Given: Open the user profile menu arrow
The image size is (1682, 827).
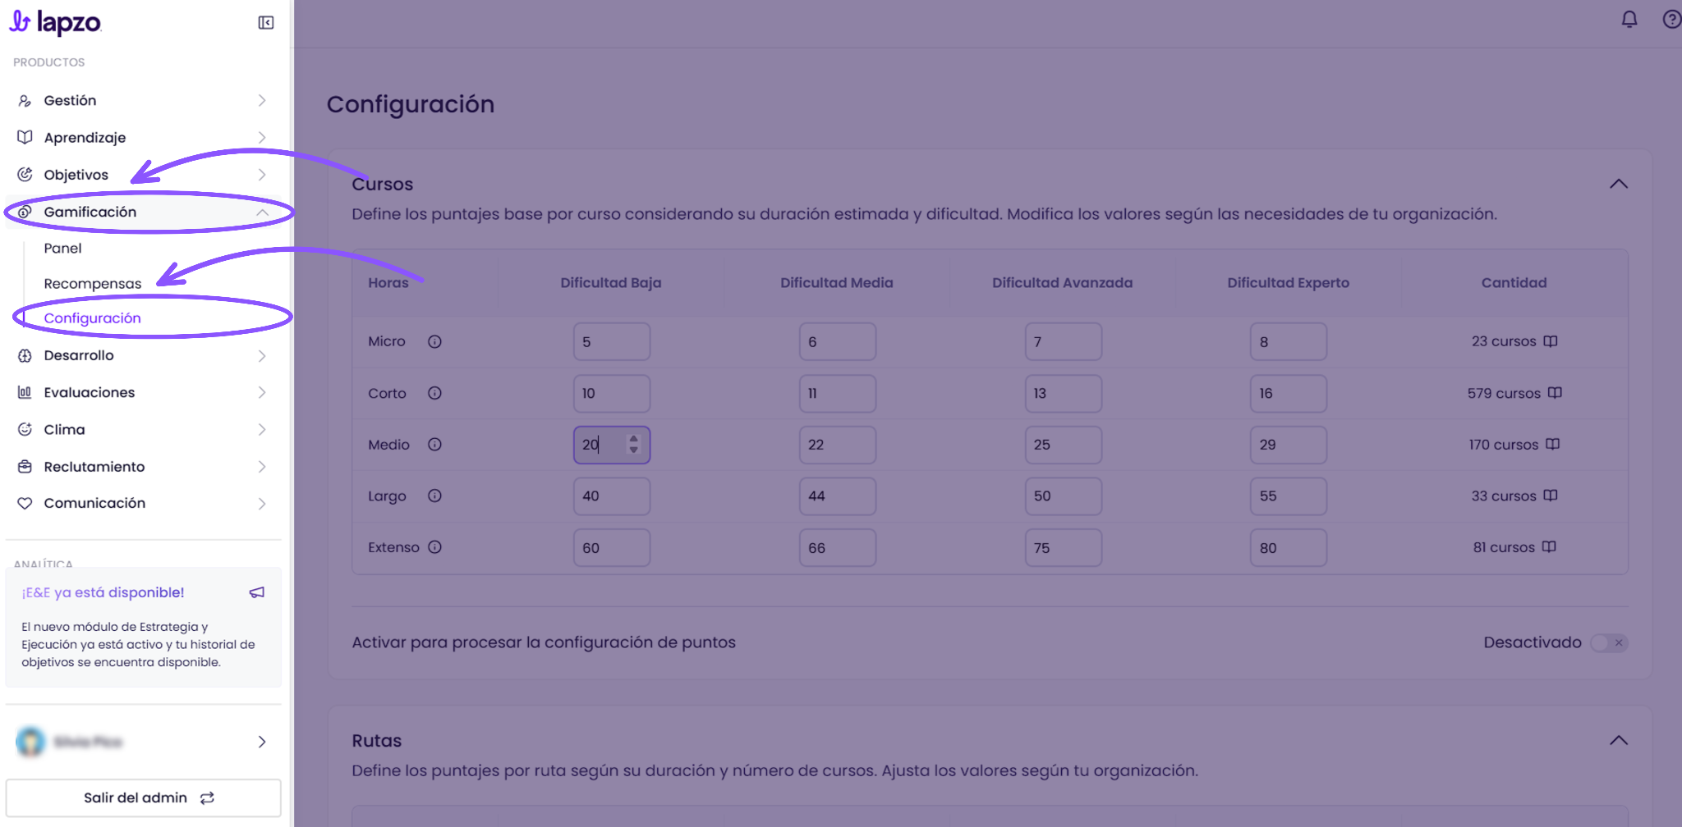Looking at the screenshot, I should [x=262, y=742].
